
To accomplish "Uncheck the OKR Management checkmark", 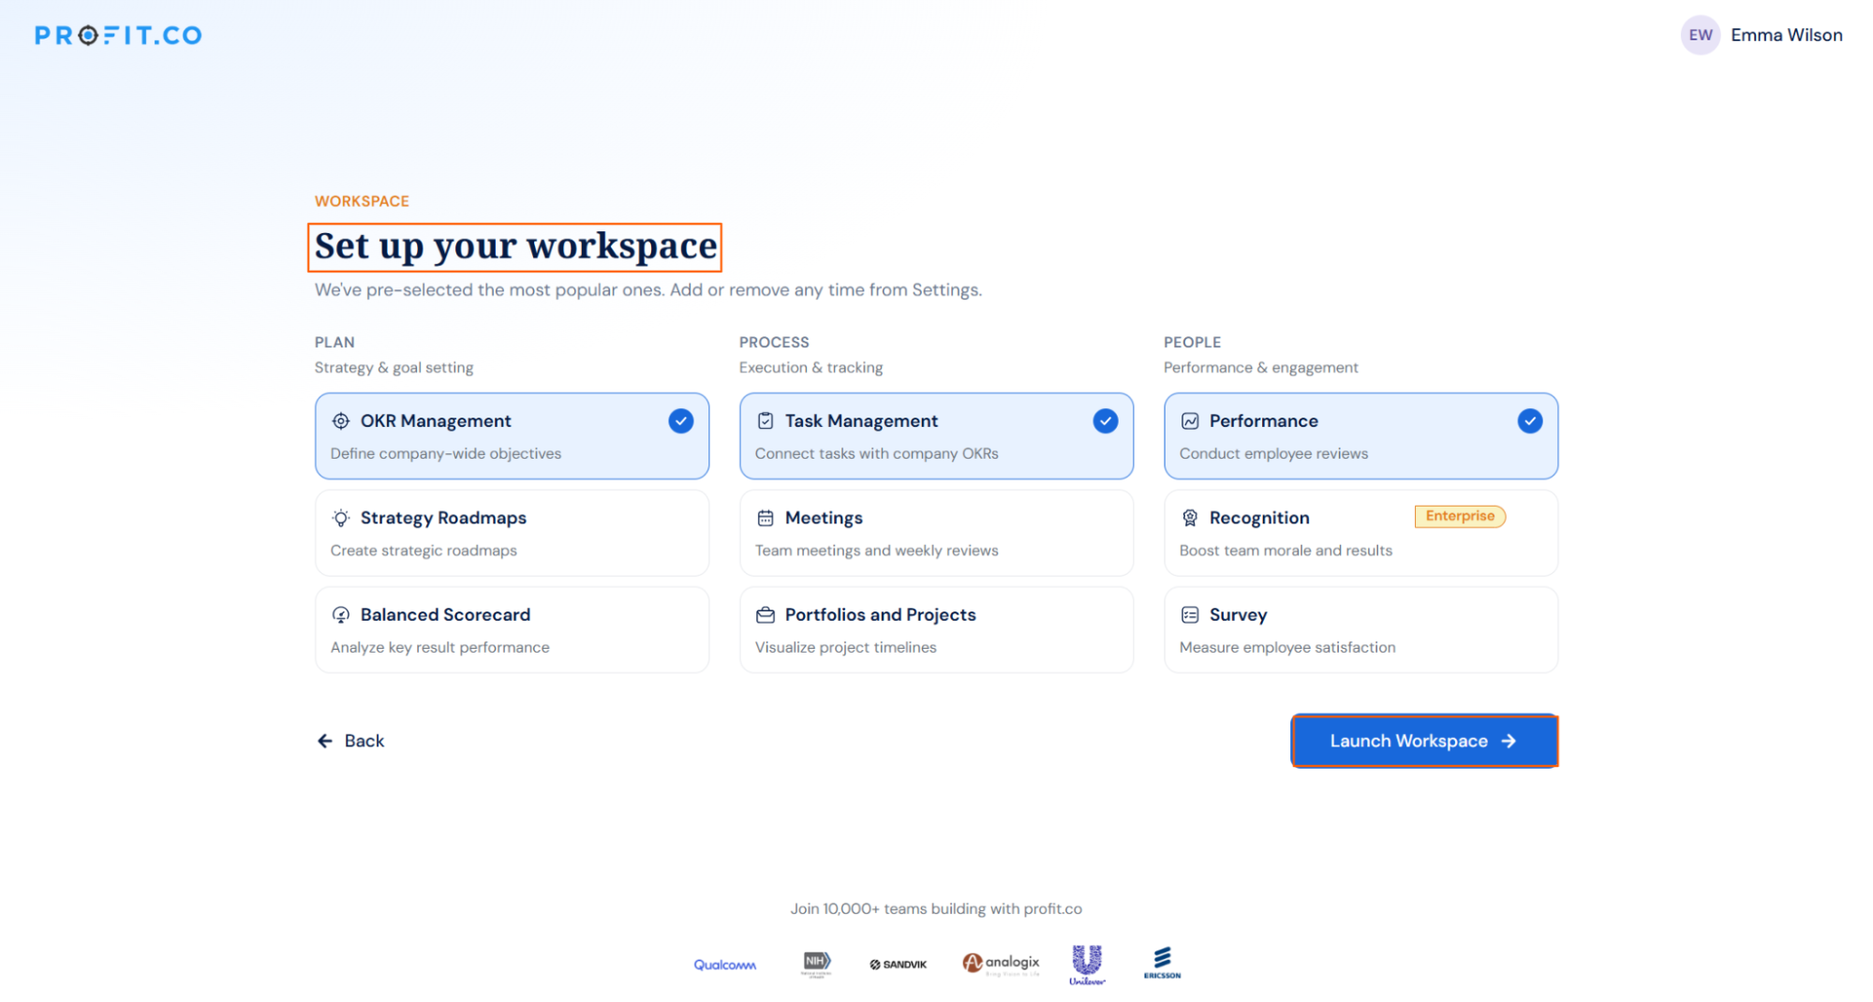I will (x=681, y=421).
